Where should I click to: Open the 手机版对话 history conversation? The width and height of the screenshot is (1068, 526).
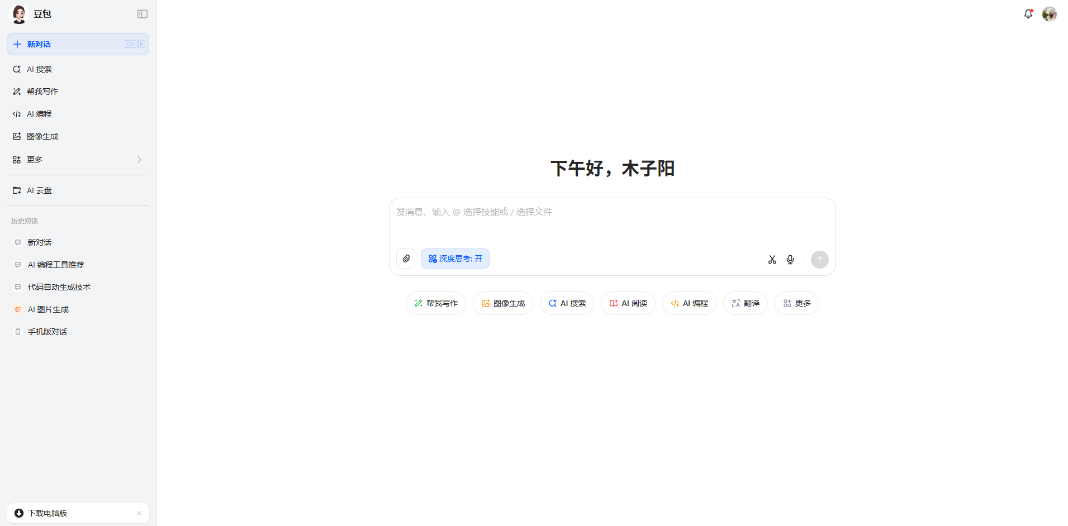point(78,332)
